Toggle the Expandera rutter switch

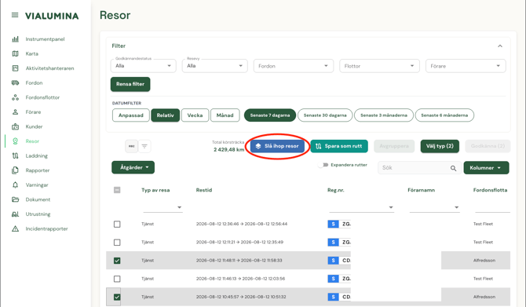tap(323, 165)
